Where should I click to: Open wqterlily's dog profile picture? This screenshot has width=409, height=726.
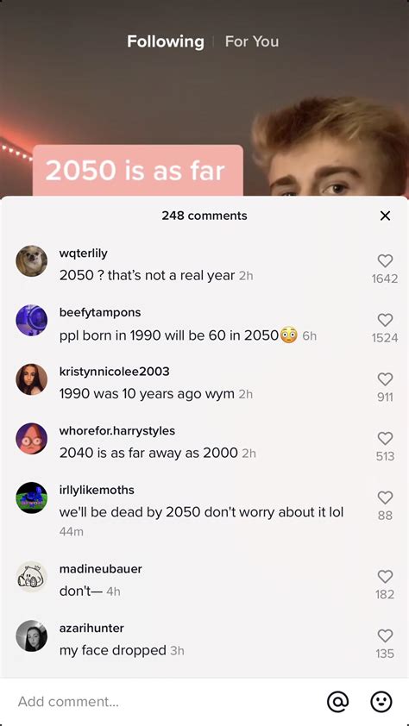coord(32,261)
